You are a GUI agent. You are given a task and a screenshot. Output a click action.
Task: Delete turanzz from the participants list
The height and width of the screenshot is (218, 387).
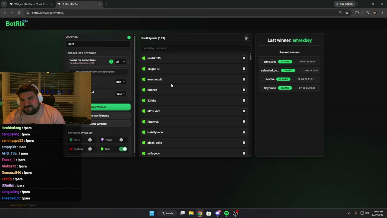pyautogui.click(x=244, y=90)
